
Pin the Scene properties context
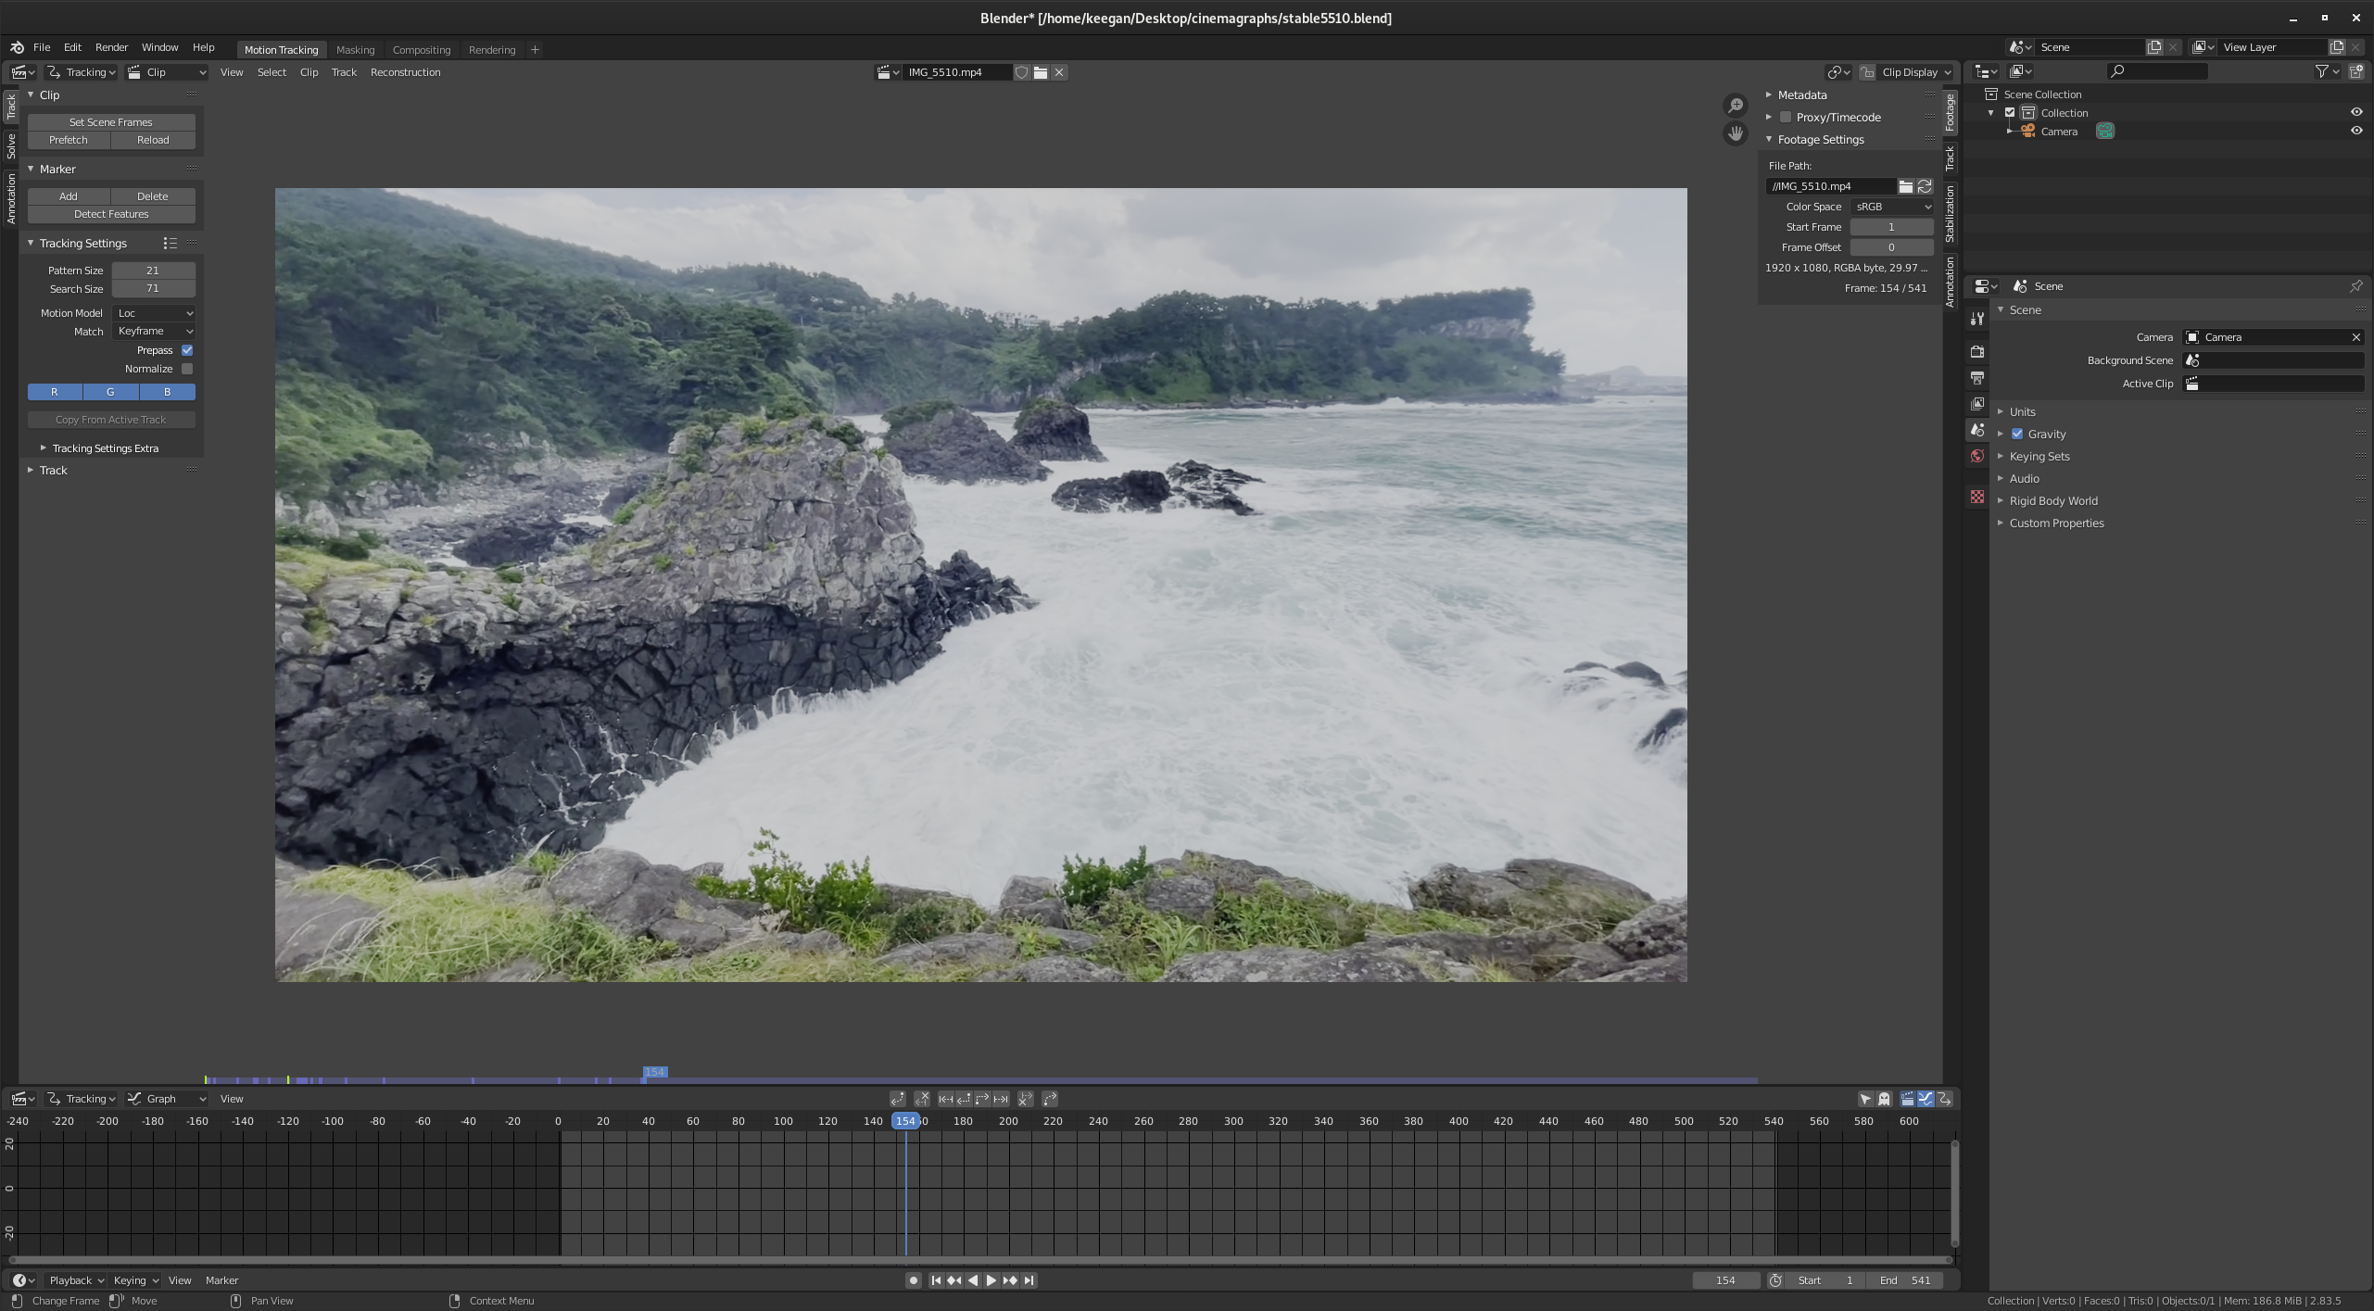(x=2355, y=286)
